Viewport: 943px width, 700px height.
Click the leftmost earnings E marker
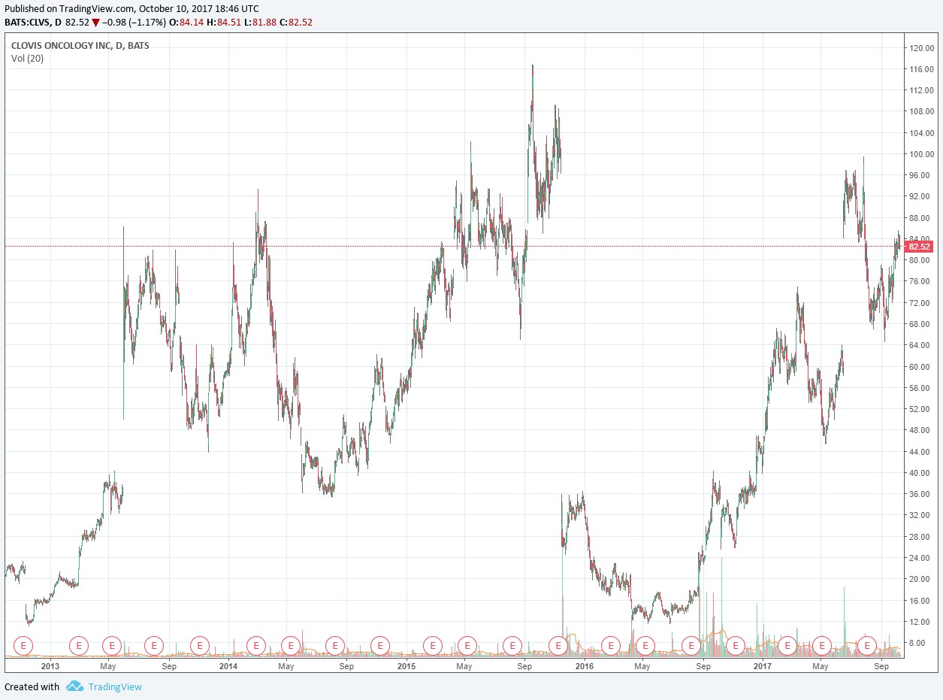point(25,645)
